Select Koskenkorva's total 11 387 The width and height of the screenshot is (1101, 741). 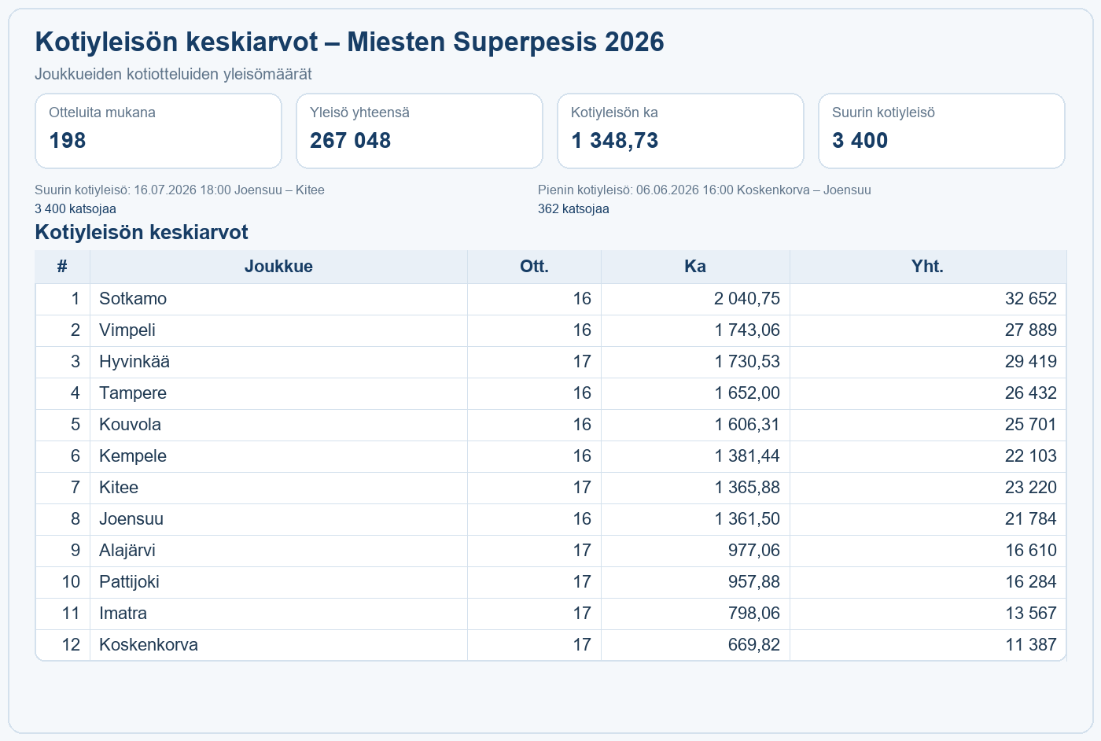click(1031, 645)
